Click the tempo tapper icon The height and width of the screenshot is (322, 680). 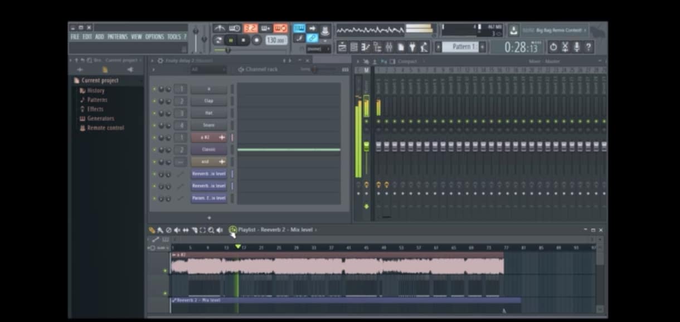[x=425, y=47]
